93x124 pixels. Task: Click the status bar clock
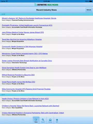click(x=47, y=1)
